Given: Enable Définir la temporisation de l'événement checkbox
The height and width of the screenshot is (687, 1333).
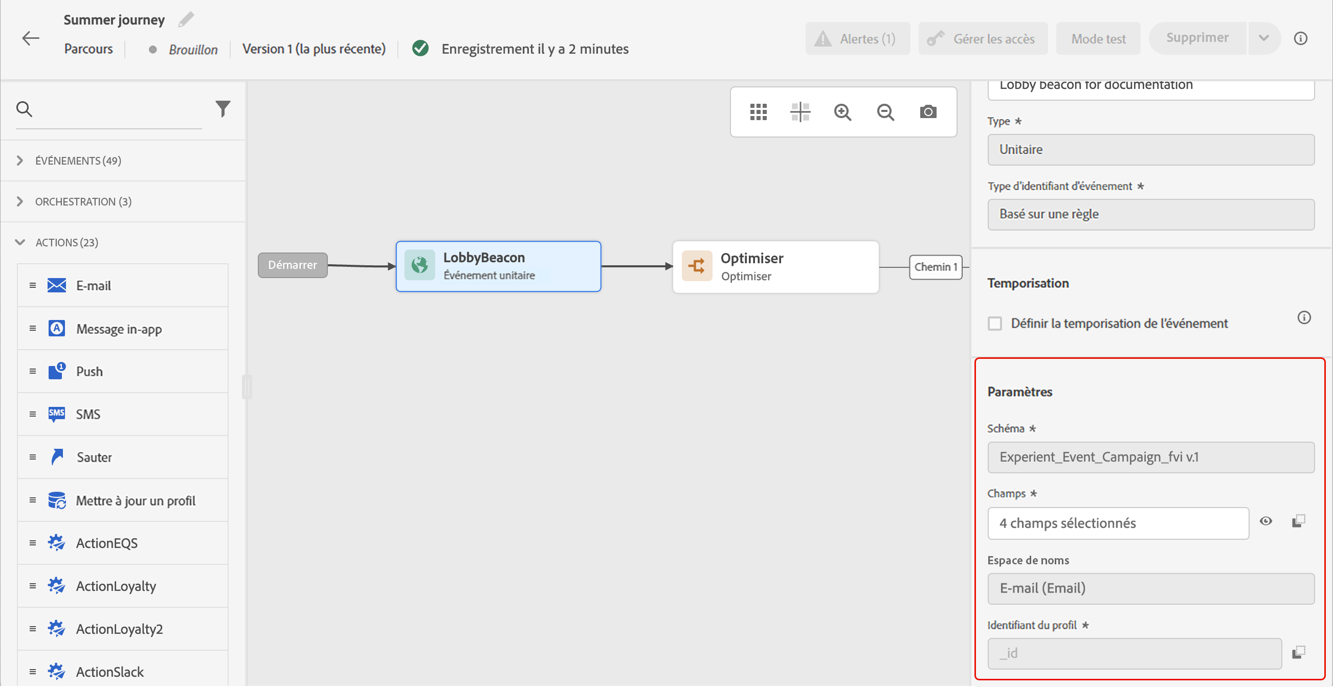Looking at the screenshot, I should (994, 324).
